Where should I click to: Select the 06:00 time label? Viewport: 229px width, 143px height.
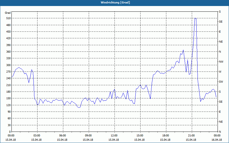pos(63,136)
